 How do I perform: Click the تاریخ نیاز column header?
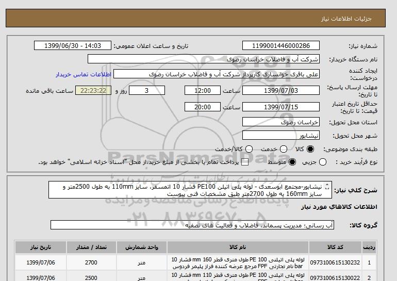(x=41, y=247)
